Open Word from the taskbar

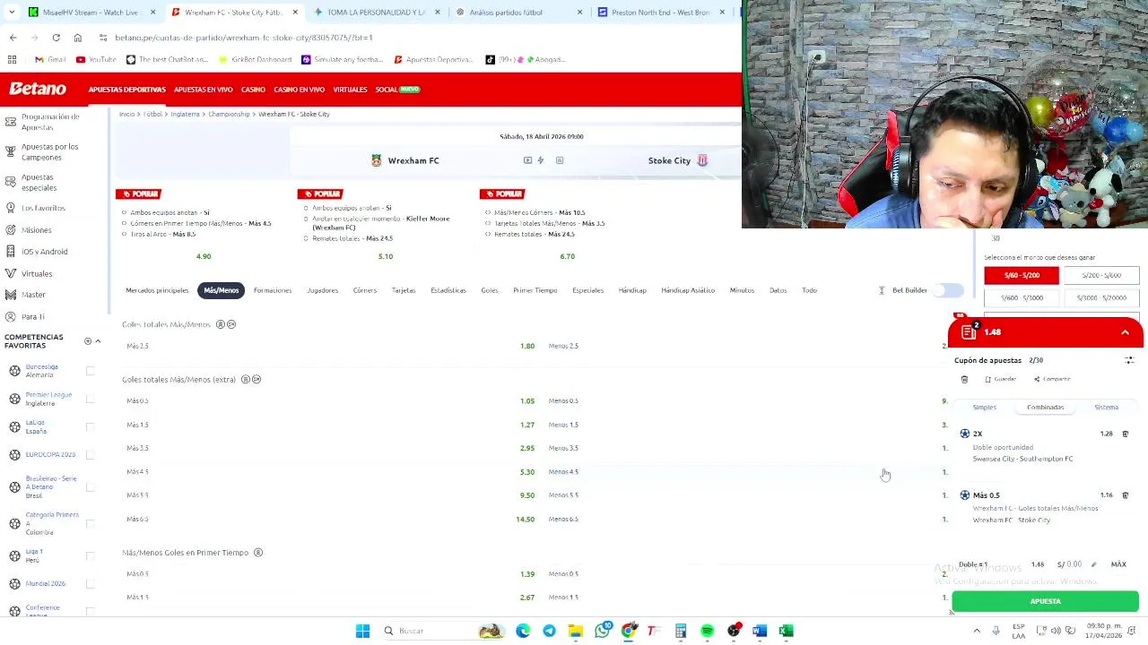760,631
